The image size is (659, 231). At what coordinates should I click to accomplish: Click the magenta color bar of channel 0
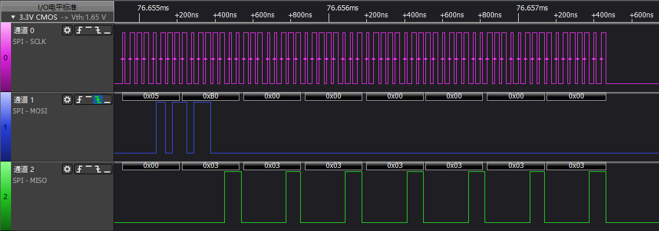click(x=5, y=57)
